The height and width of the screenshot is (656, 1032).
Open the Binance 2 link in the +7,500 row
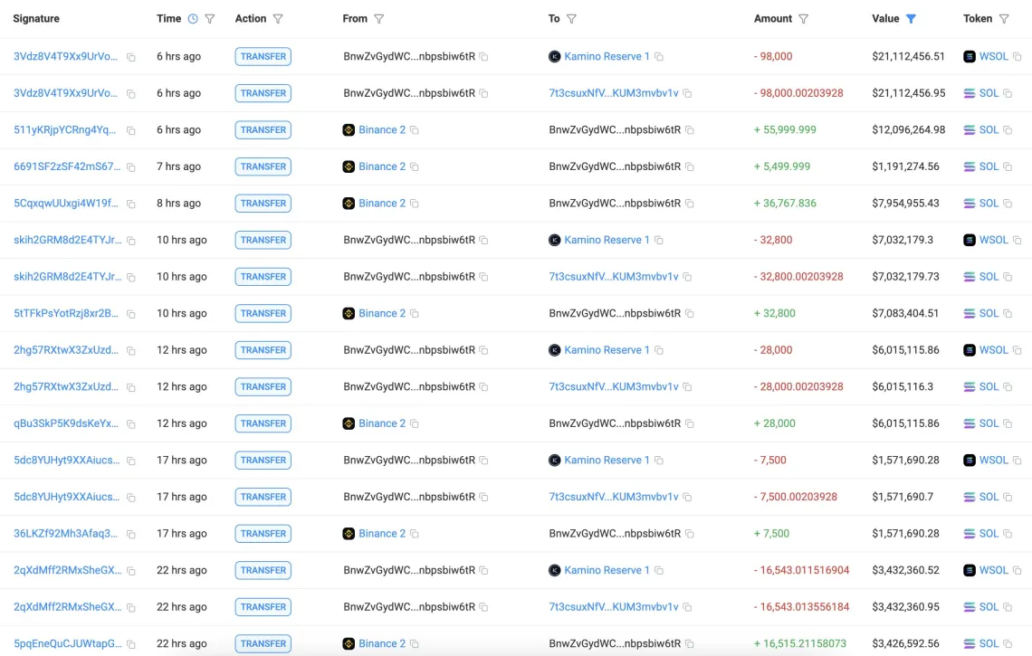point(381,534)
